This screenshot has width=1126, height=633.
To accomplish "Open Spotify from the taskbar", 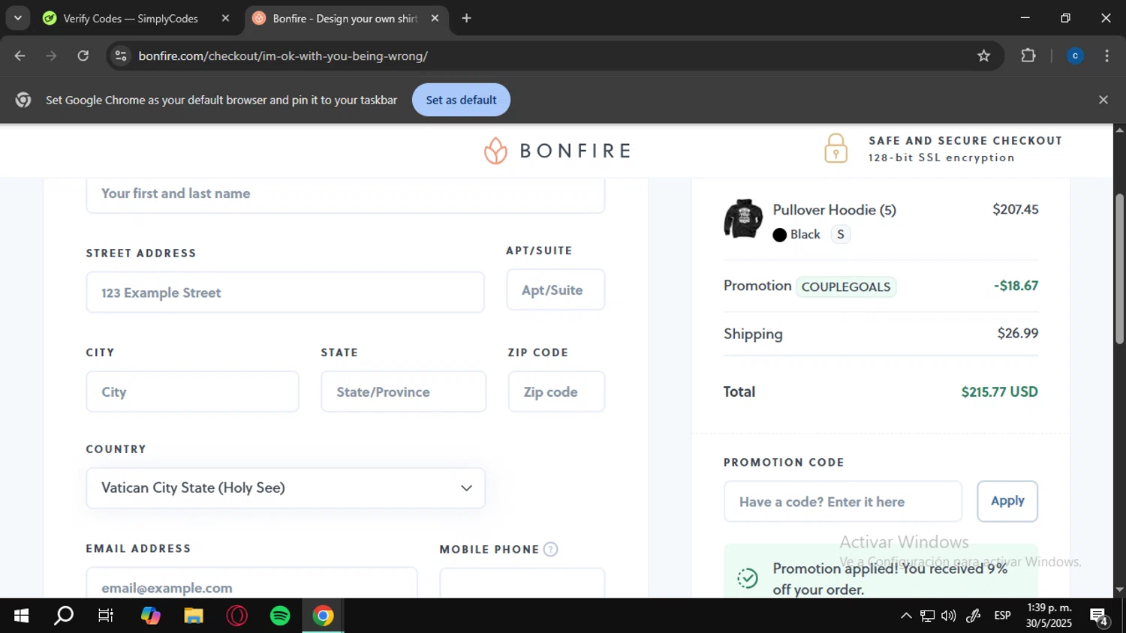I will (x=280, y=616).
